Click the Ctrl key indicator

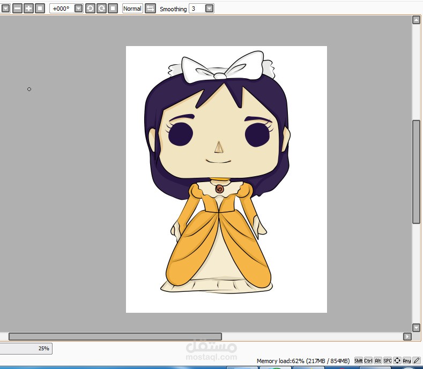pyautogui.click(x=368, y=360)
